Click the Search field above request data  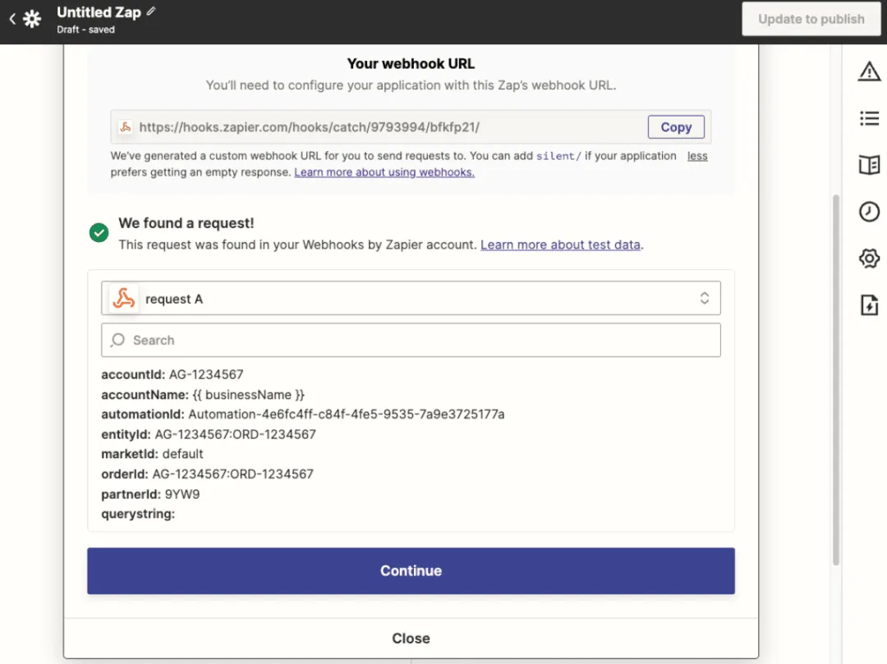point(411,340)
